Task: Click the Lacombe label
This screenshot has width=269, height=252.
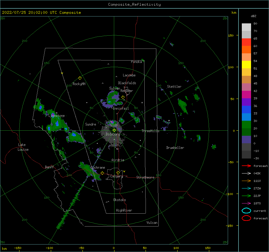Action: (129, 75)
